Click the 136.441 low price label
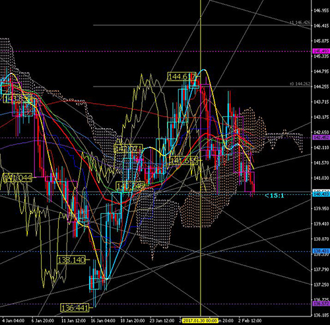330x325 pixels. click(x=75, y=308)
